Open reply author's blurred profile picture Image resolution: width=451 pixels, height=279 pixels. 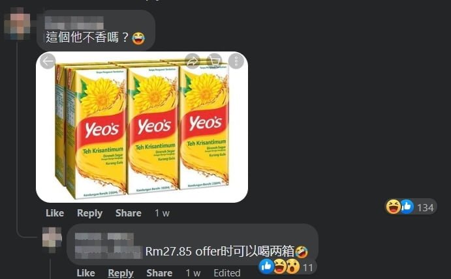(x=52, y=239)
